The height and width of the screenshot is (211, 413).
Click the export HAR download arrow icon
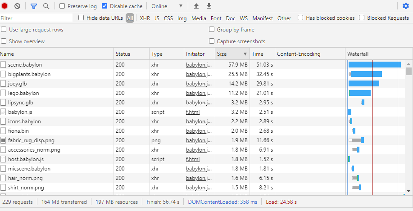[x=209, y=6]
